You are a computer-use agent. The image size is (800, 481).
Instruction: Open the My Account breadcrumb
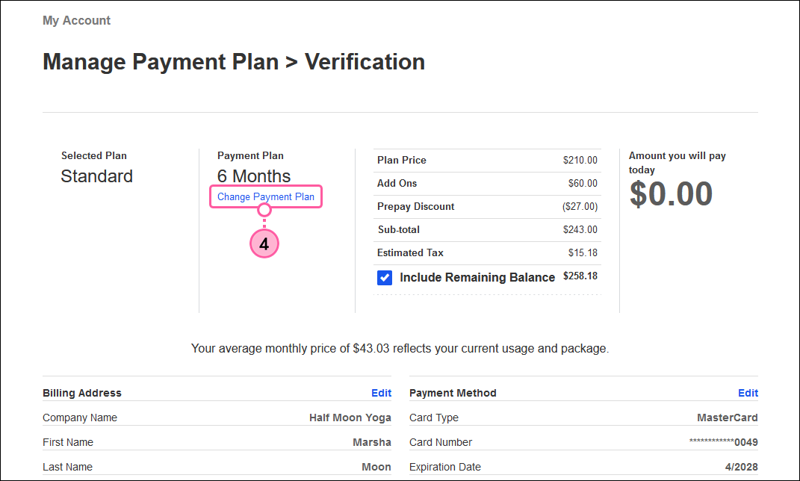tap(76, 20)
